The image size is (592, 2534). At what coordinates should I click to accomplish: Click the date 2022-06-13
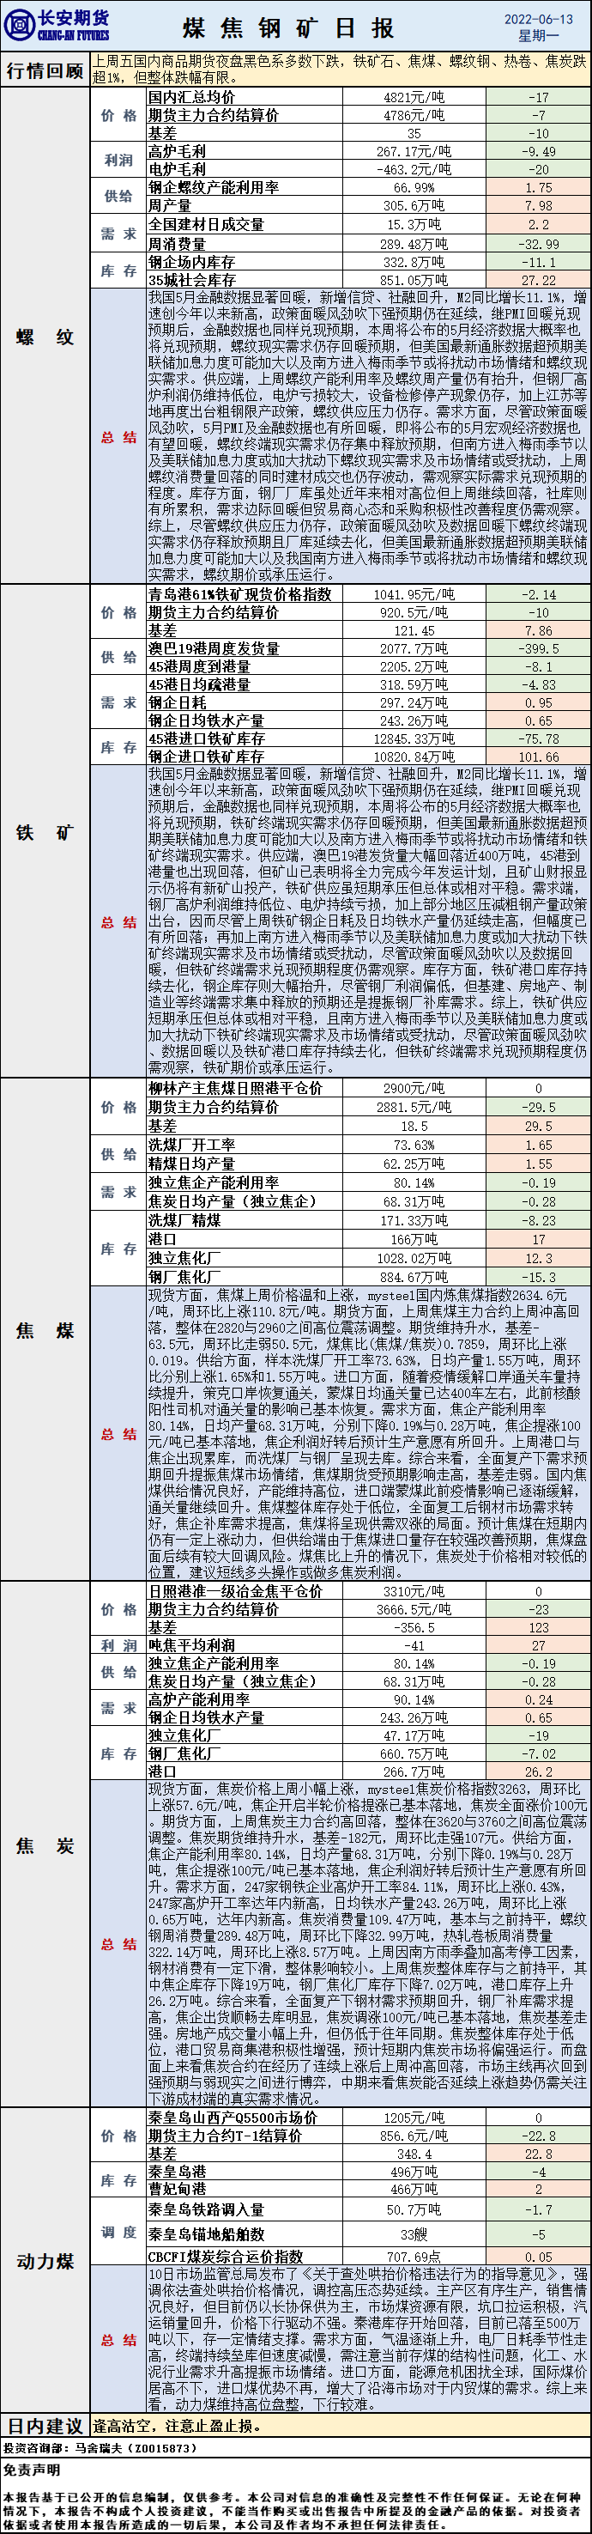pyautogui.click(x=538, y=19)
